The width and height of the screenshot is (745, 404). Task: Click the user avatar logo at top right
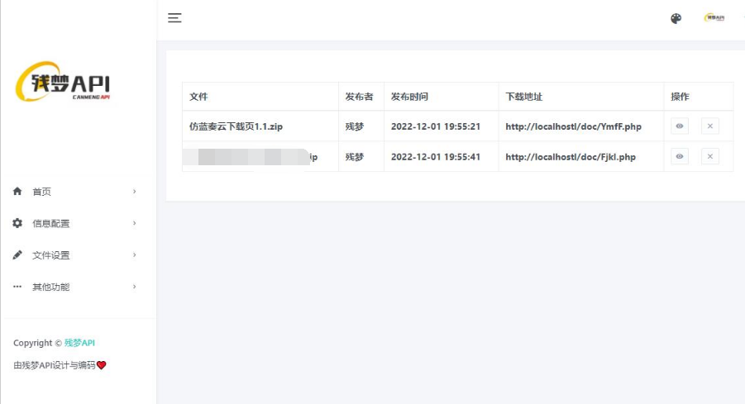714,18
